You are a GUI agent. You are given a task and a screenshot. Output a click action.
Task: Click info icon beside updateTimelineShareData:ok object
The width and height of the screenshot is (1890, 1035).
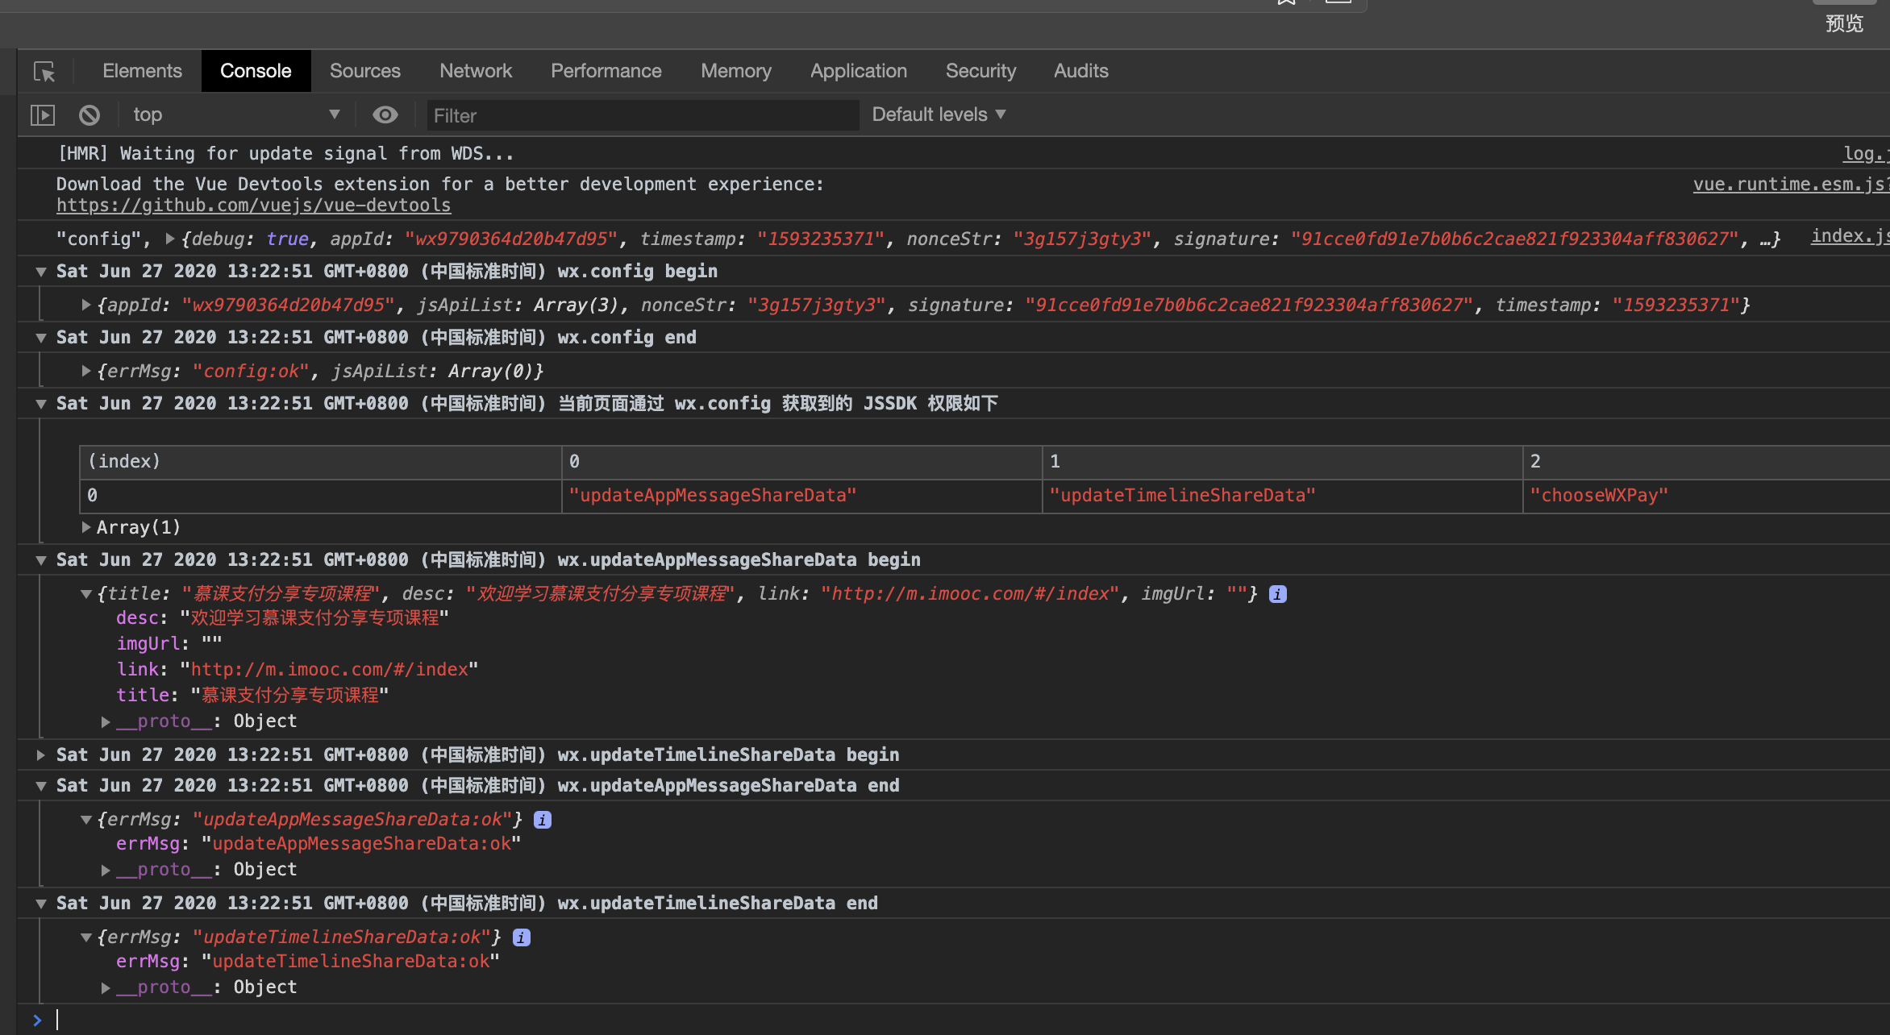522,937
